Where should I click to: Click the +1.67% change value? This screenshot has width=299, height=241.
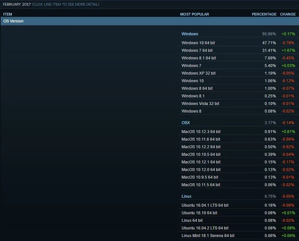[288, 51]
